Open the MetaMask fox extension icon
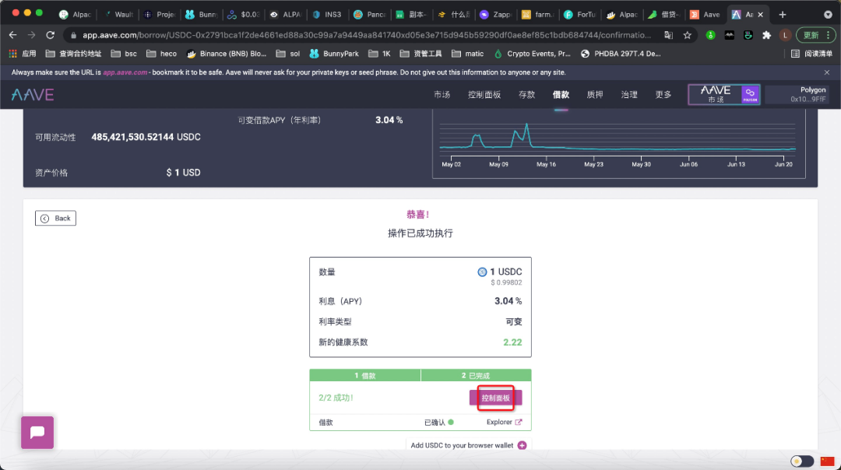Viewport: 841px width, 470px height. (x=730, y=35)
